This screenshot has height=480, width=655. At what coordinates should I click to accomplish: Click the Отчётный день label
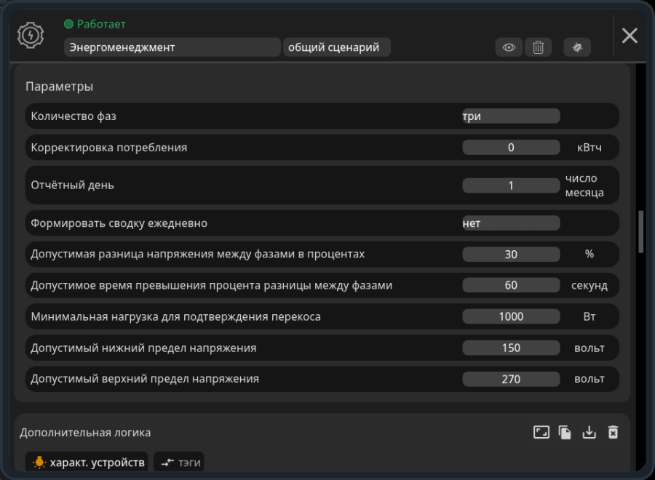point(72,185)
